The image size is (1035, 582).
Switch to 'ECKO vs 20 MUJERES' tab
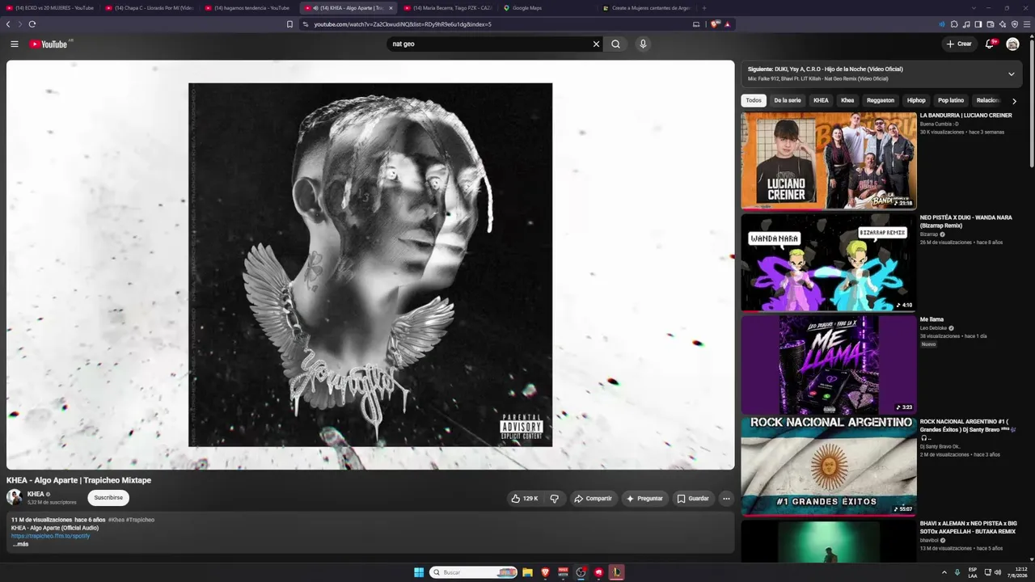coord(50,8)
